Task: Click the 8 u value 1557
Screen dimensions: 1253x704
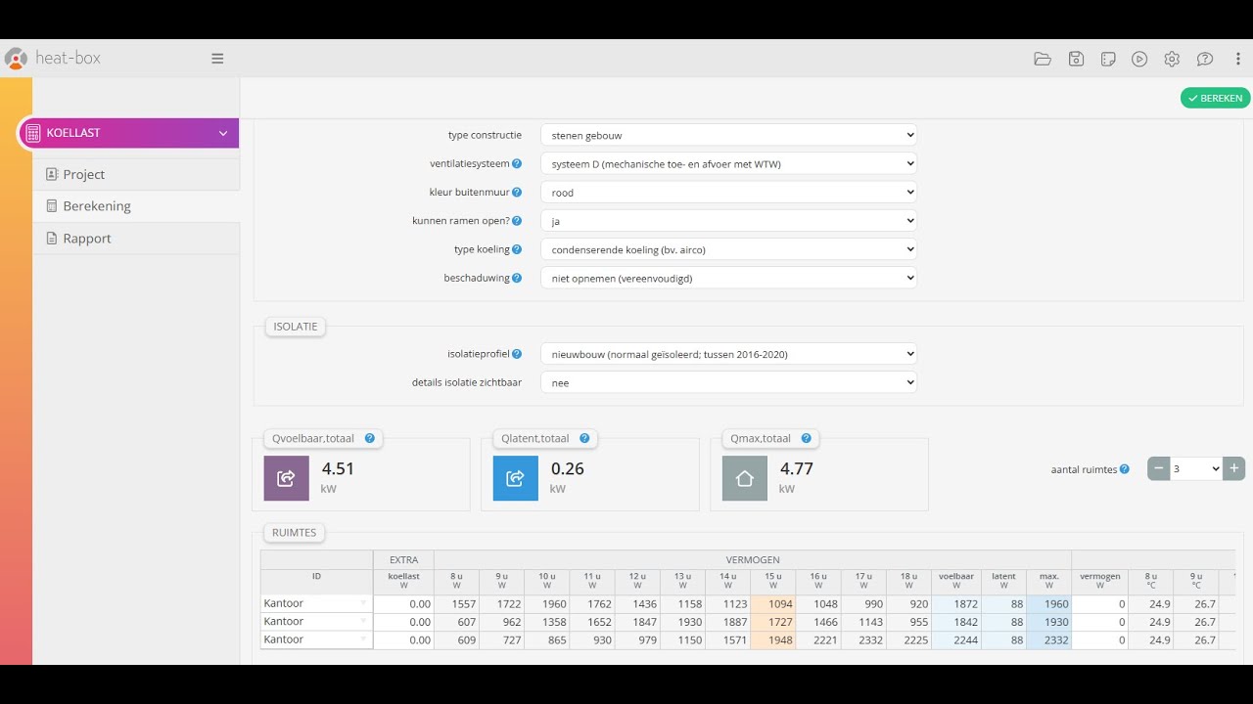Action: [456, 604]
